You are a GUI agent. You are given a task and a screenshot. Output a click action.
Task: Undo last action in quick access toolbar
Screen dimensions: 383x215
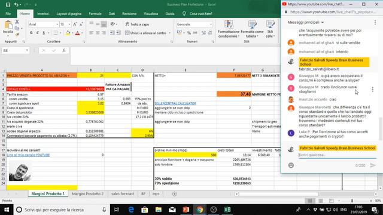[x=16, y=5]
